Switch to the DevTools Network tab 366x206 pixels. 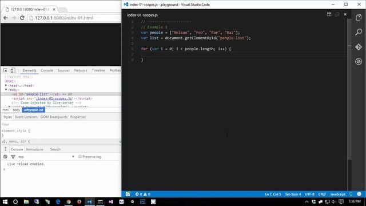point(81,70)
